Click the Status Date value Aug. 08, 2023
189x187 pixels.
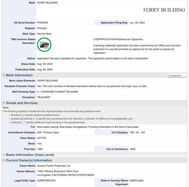pyautogui.click(x=45, y=64)
